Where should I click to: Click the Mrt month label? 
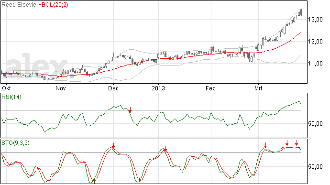click(x=258, y=88)
